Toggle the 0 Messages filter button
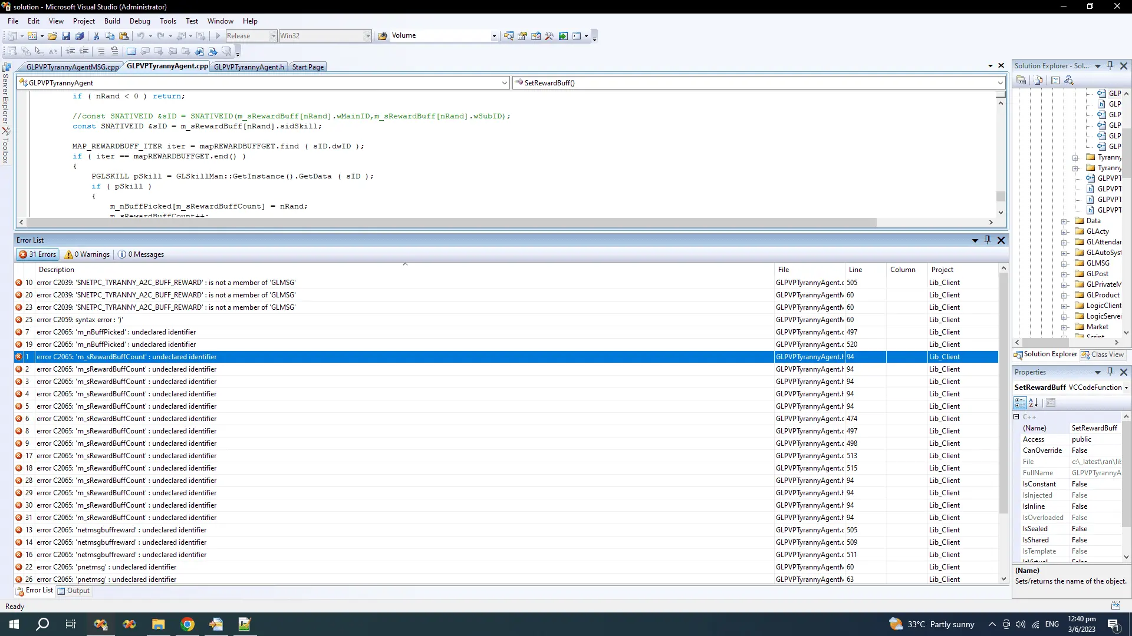Screen dimensions: 1132x636 (141, 254)
